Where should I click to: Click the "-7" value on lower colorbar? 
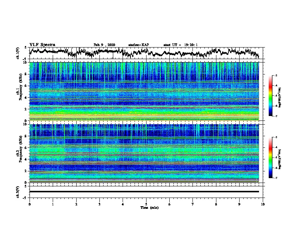(275, 178)
